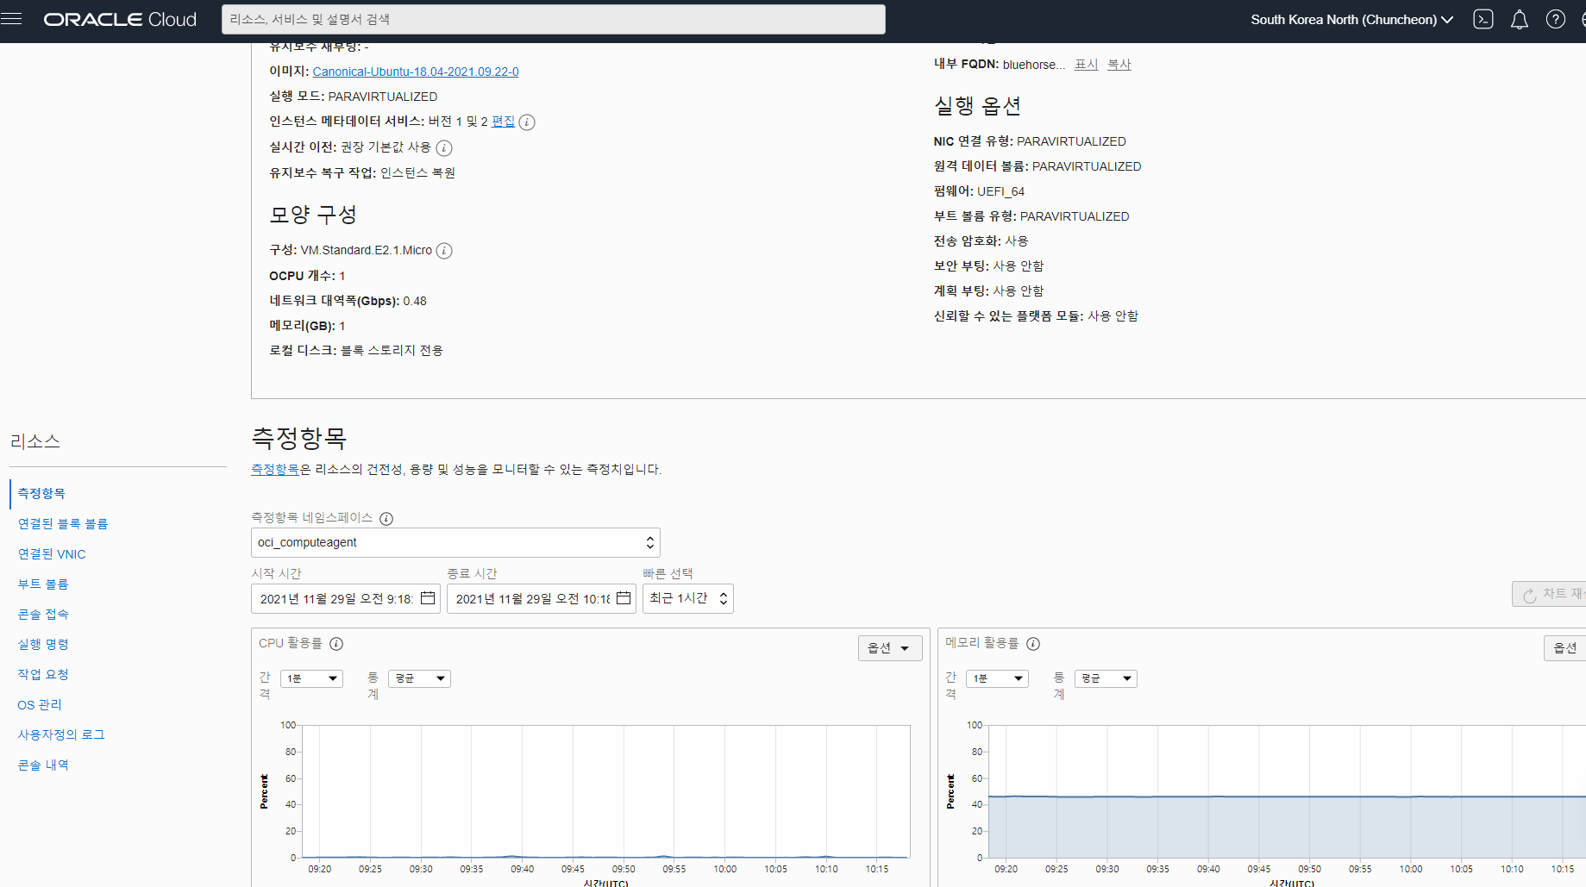Open the hamburger navigation menu
The width and height of the screenshot is (1586, 887).
(x=11, y=18)
